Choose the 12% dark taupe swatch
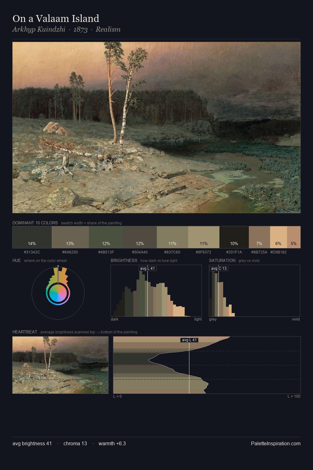 [140, 237]
